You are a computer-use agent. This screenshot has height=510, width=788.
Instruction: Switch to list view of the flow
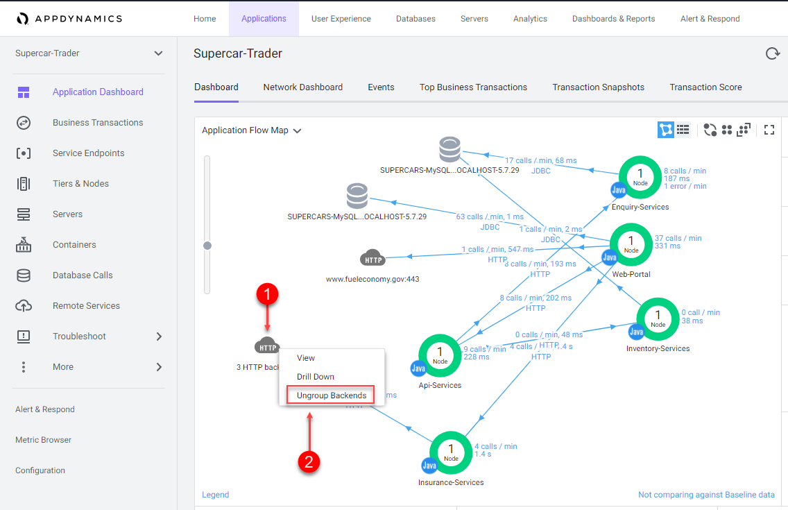click(683, 130)
